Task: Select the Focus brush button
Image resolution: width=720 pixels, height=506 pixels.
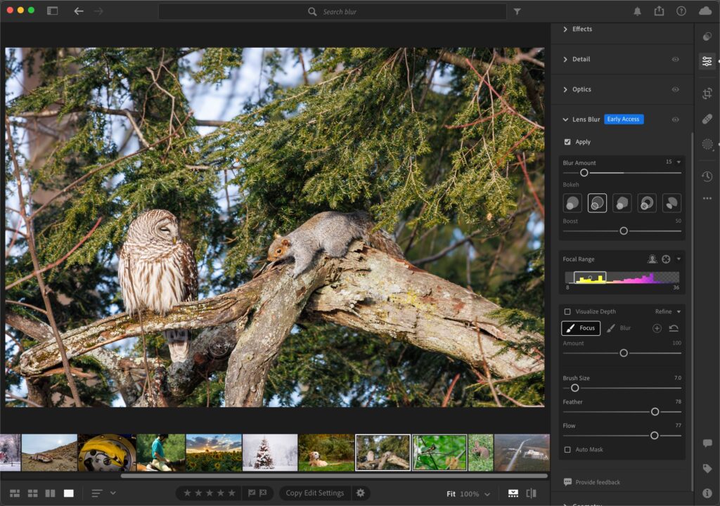Action: [581, 327]
